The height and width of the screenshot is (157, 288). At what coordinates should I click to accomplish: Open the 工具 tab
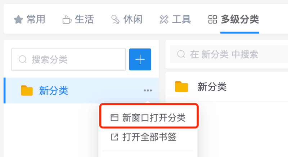point(175,19)
